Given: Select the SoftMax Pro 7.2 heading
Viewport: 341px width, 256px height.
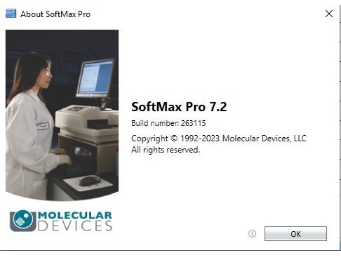Looking at the screenshot, I should (x=179, y=107).
